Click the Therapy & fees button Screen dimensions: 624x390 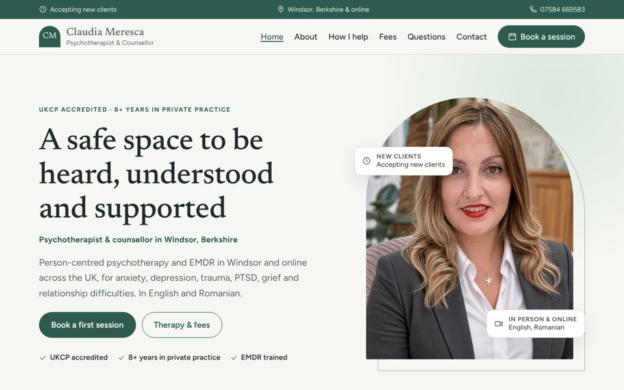click(x=182, y=325)
